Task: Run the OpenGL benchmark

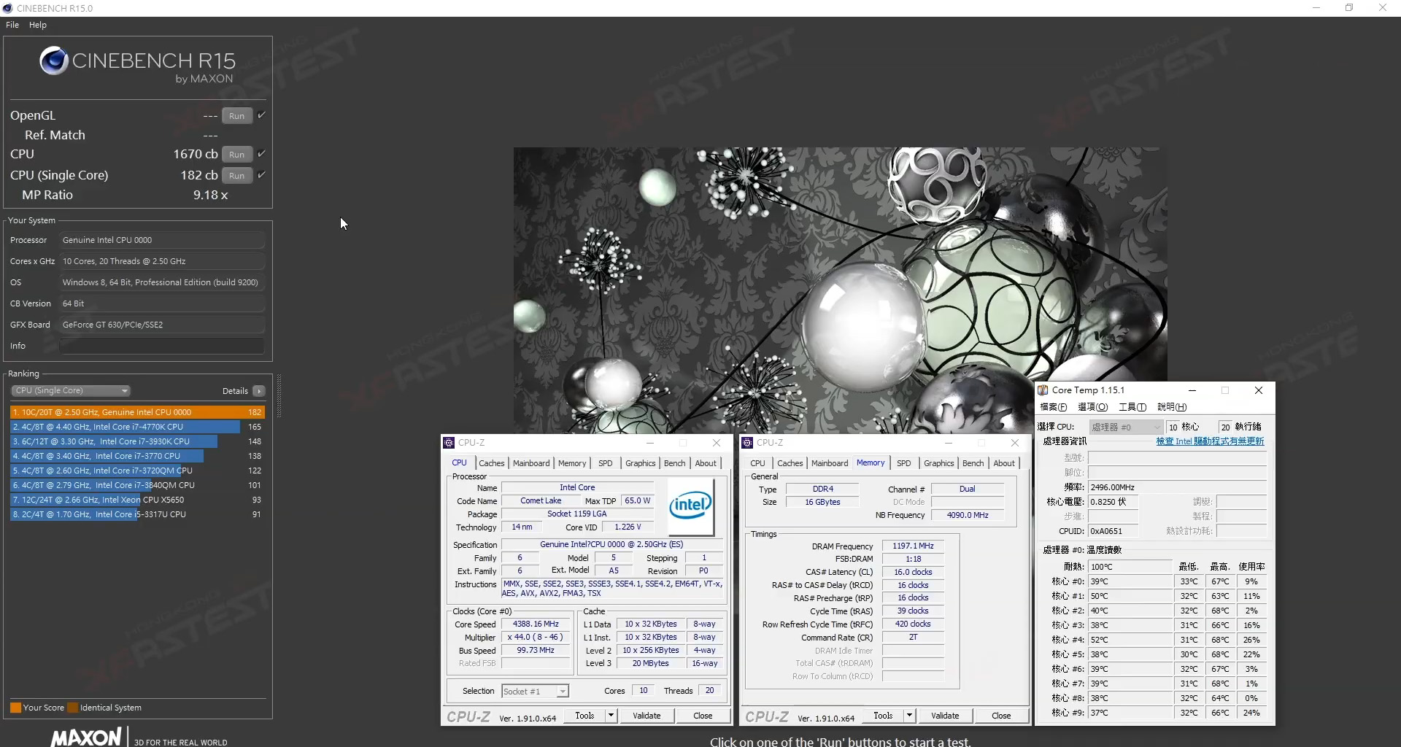Action: [x=237, y=116]
